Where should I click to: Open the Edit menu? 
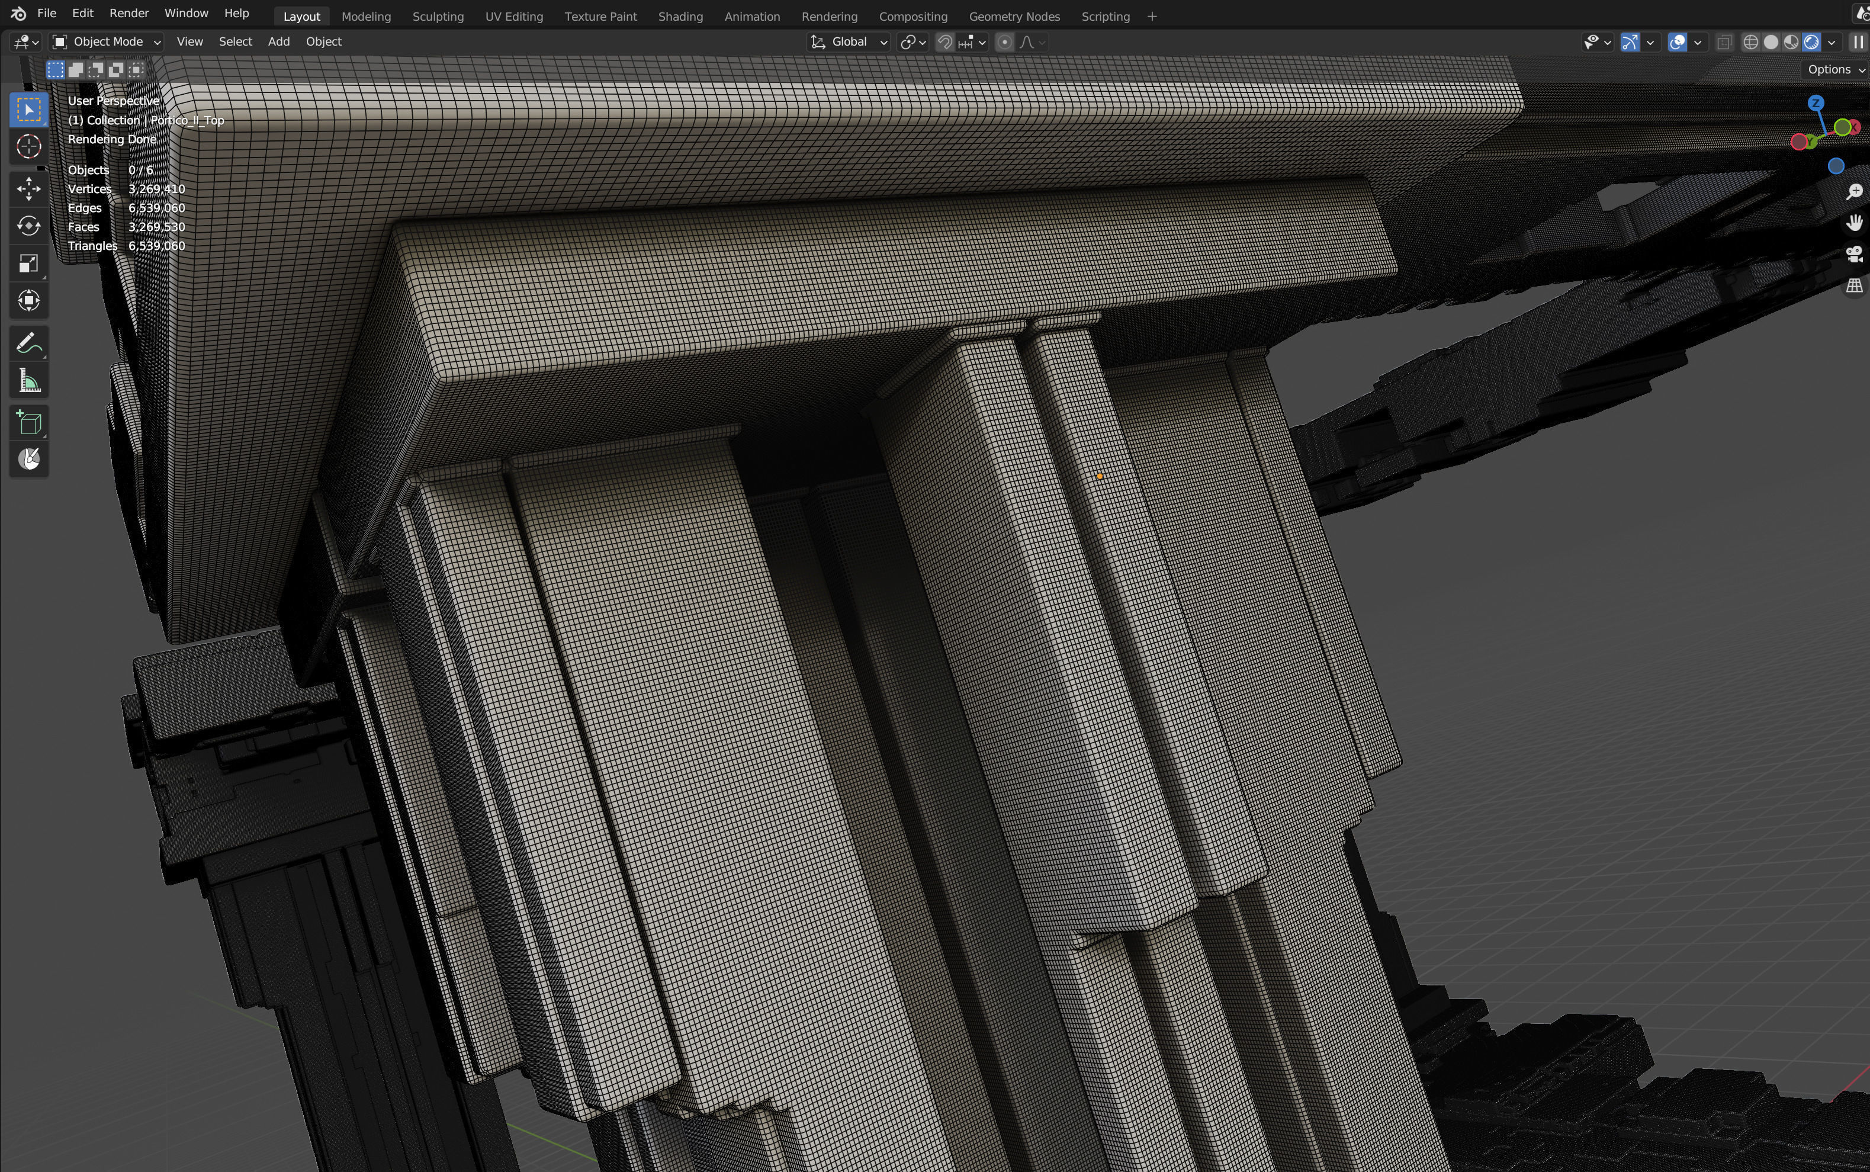click(82, 13)
